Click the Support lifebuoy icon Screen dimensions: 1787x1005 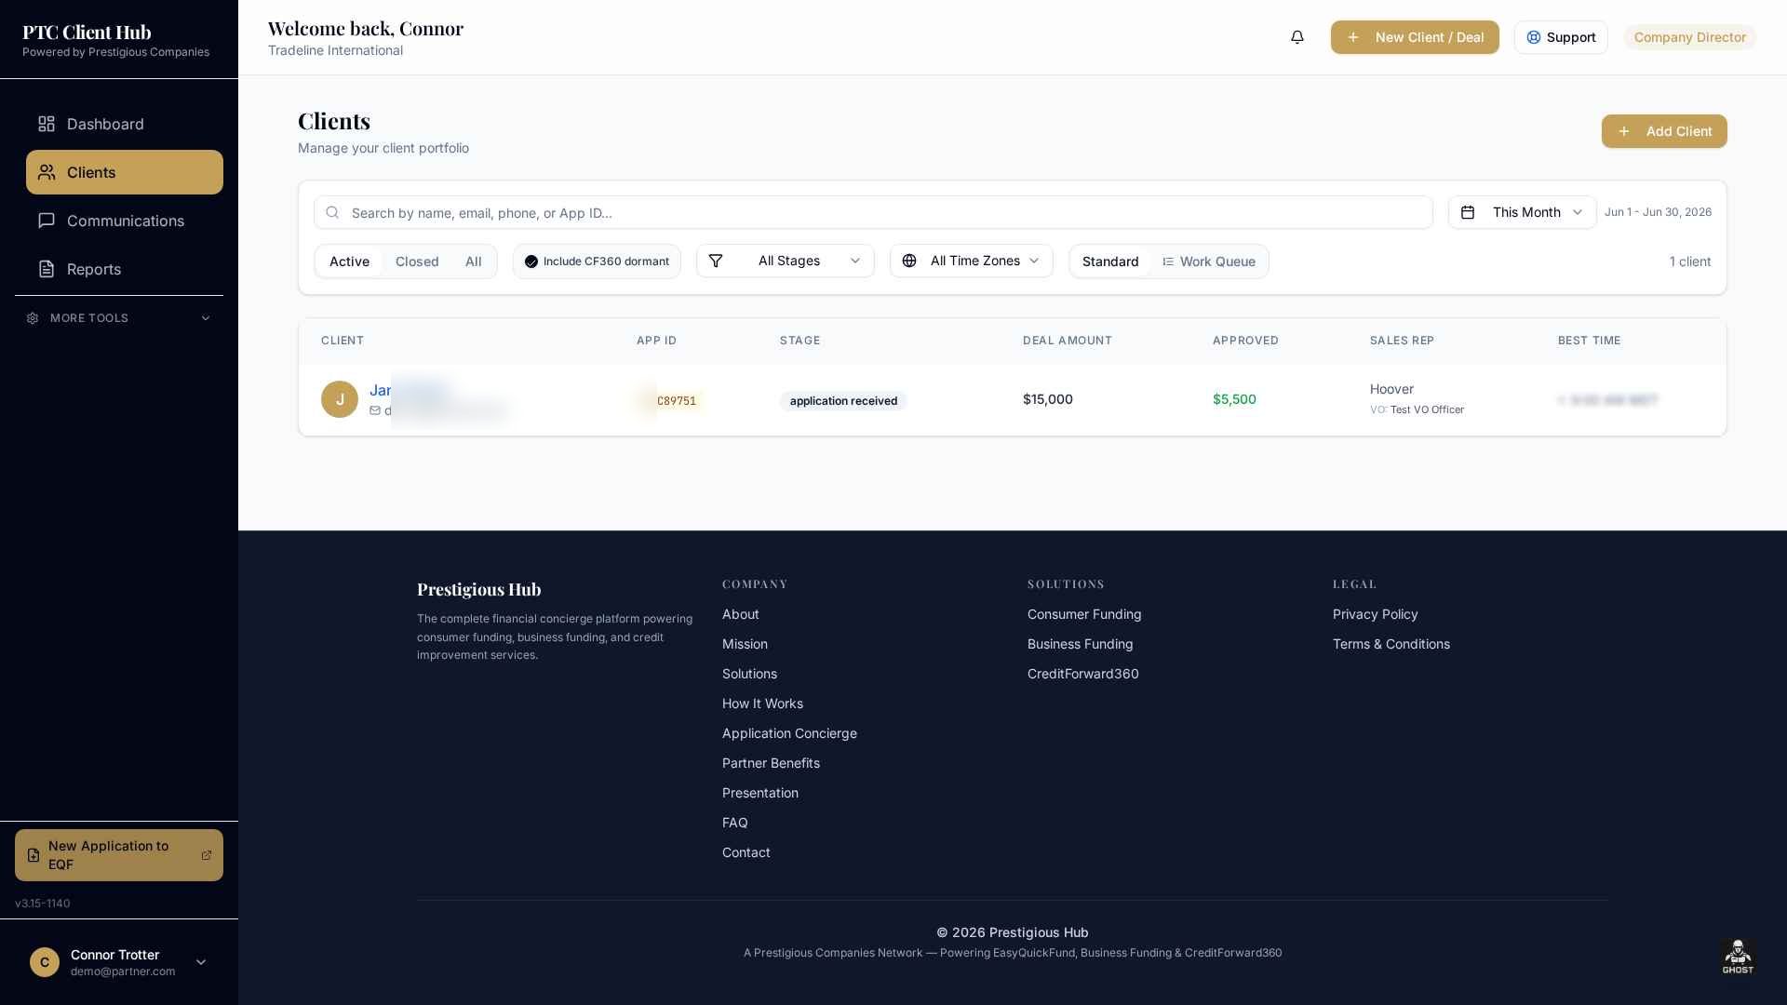pos(1534,37)
